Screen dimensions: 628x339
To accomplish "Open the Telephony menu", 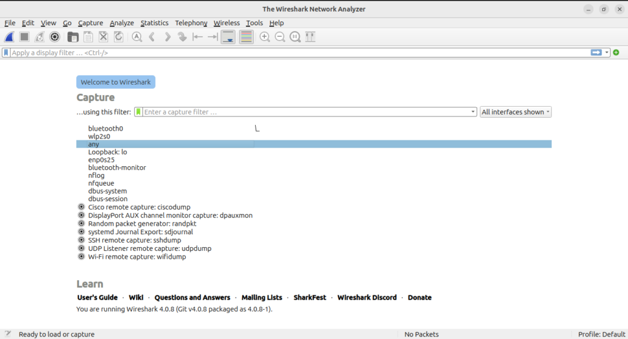I will point(191,23).
